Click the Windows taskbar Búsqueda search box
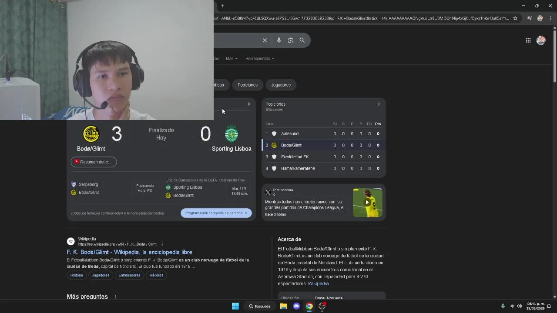 point(260,306)
